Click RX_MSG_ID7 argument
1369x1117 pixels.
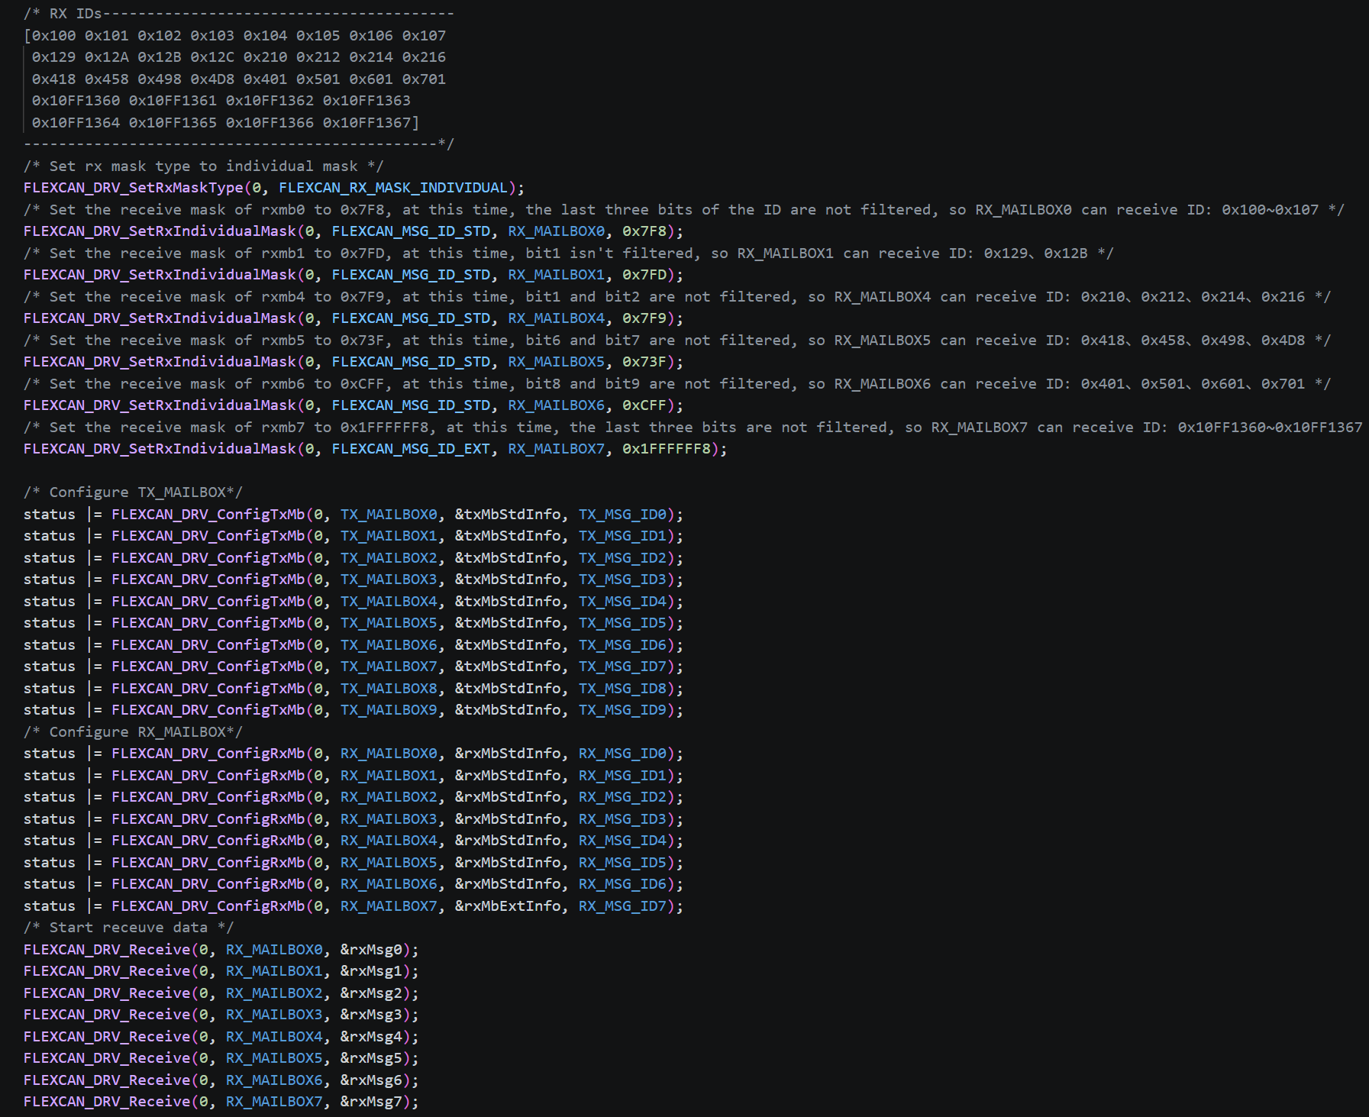coord(622,906)
